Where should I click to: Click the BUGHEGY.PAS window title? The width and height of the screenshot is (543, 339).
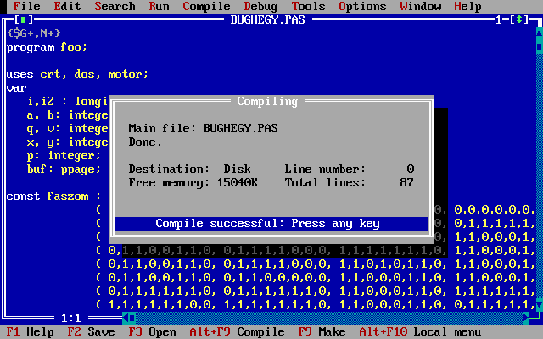point(268,19)
